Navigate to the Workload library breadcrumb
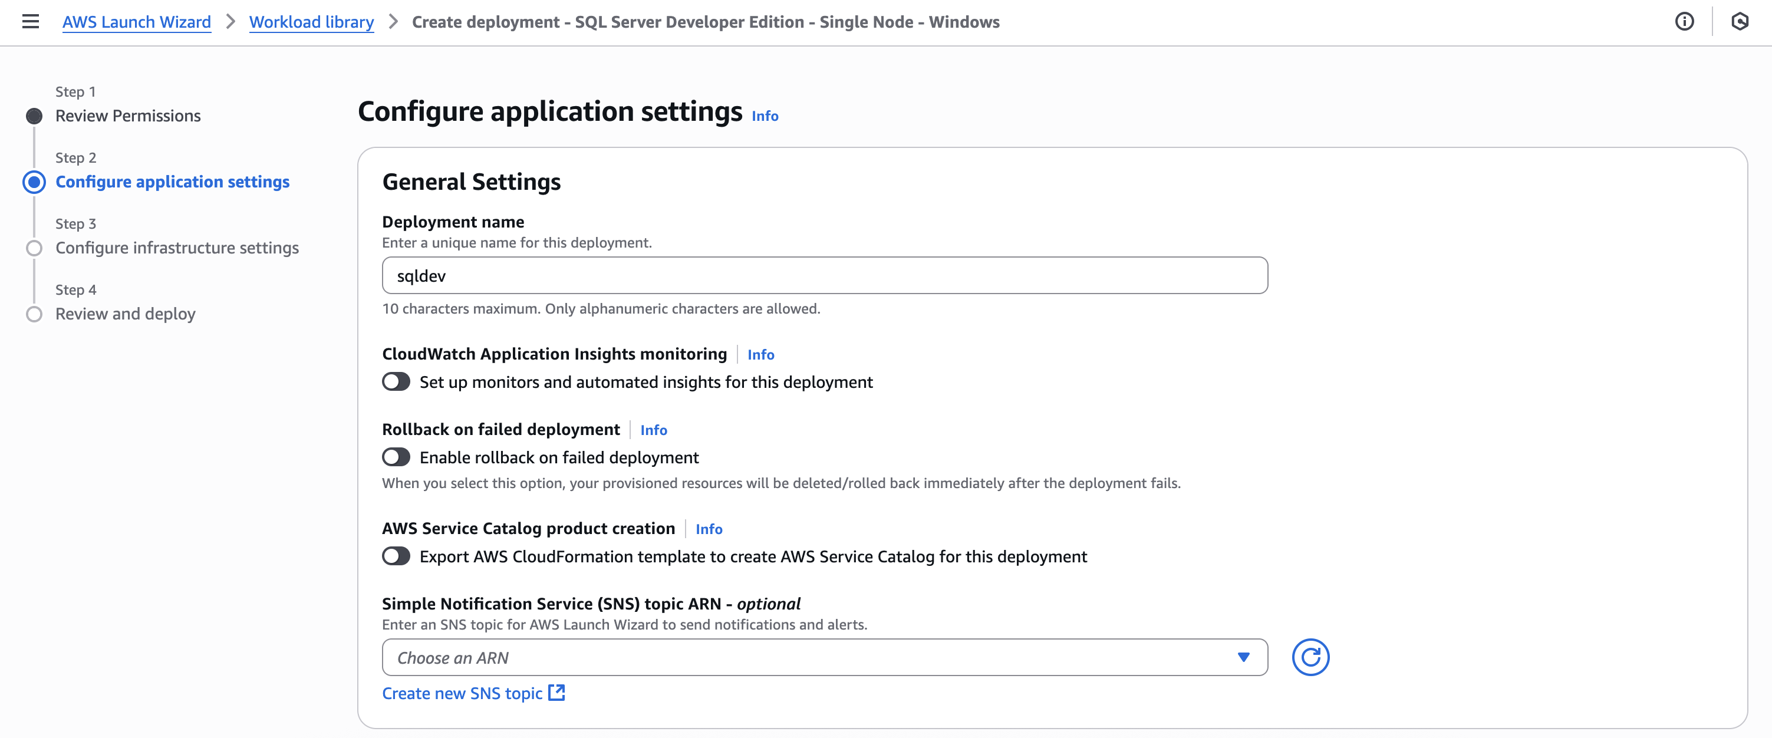 coord(311,21)
